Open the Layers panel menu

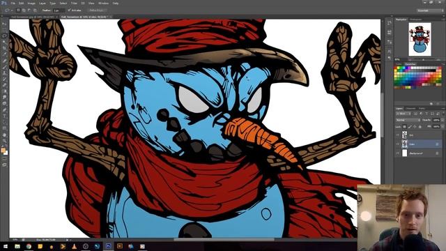point(443,109)
